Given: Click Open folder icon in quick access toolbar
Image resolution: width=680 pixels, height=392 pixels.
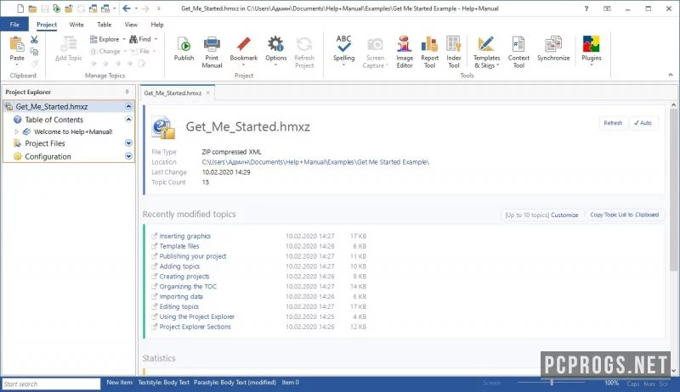Looking at the screenshot, I should 32,8.
